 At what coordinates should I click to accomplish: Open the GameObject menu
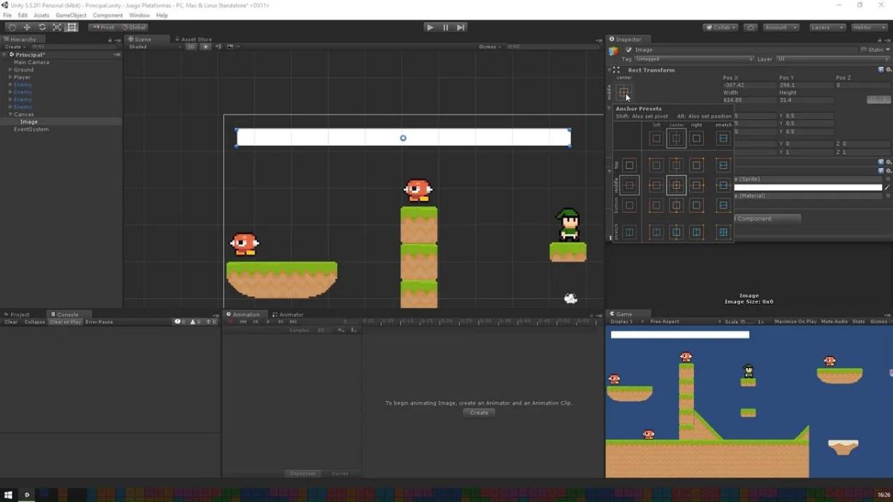click(x=71, y=15)
